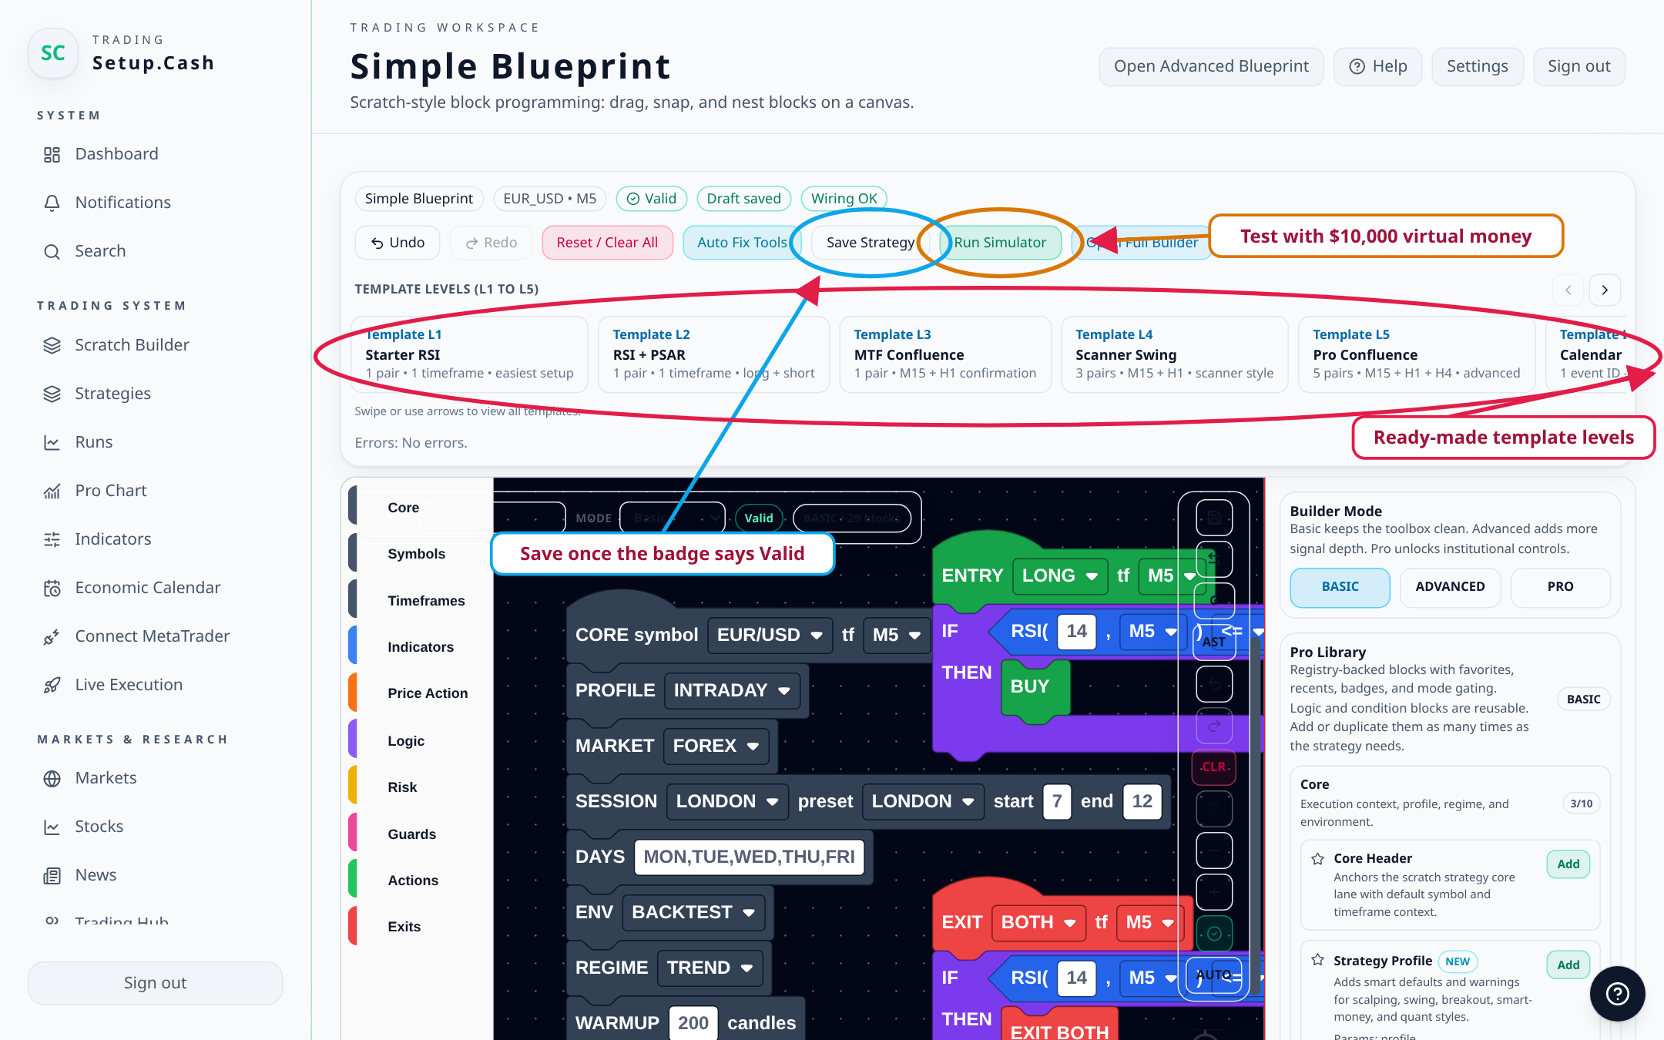
Task: Click the AST canvas toolbar button
Action: click(1214, 642)
